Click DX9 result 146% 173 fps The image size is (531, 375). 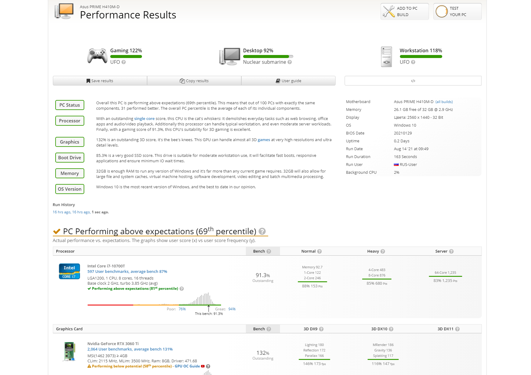pos(314,364)
